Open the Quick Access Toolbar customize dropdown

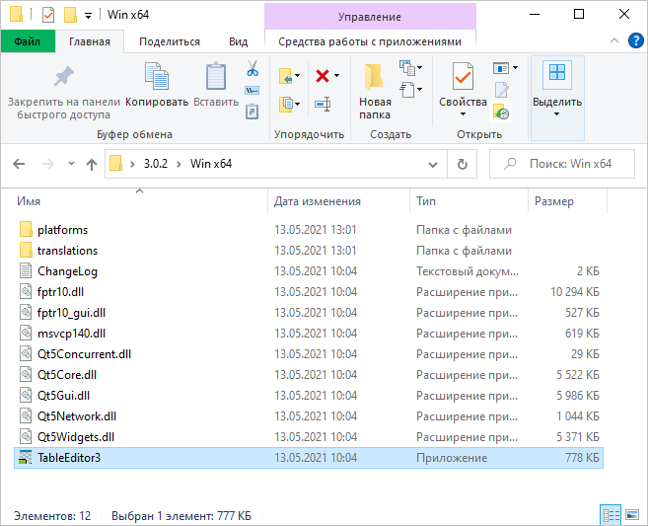[x=88, y=15]
